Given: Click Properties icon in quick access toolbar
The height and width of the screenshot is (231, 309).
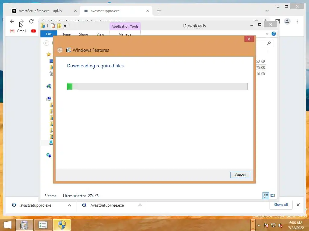Looking at the screenshot, I should [53, 26].
